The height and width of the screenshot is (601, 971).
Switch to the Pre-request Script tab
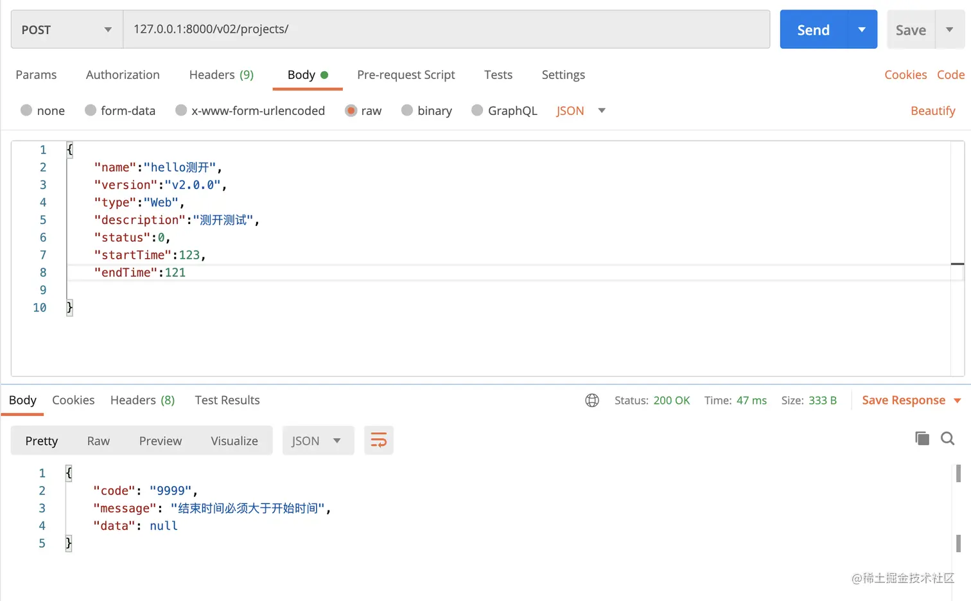click(406, 74)
